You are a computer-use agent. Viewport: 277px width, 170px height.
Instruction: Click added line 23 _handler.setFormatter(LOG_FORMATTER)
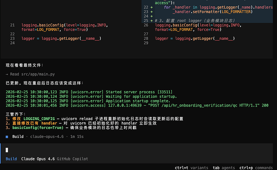pyautogui.click(x=213, y=12)
